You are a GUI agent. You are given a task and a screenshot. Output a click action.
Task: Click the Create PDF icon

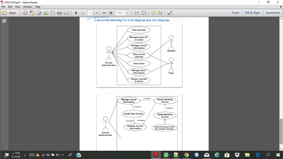coord(32,13)
